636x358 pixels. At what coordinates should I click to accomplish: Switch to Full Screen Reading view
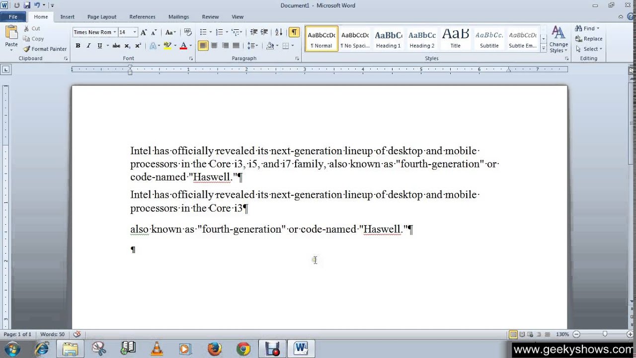(x=522, y=335)
